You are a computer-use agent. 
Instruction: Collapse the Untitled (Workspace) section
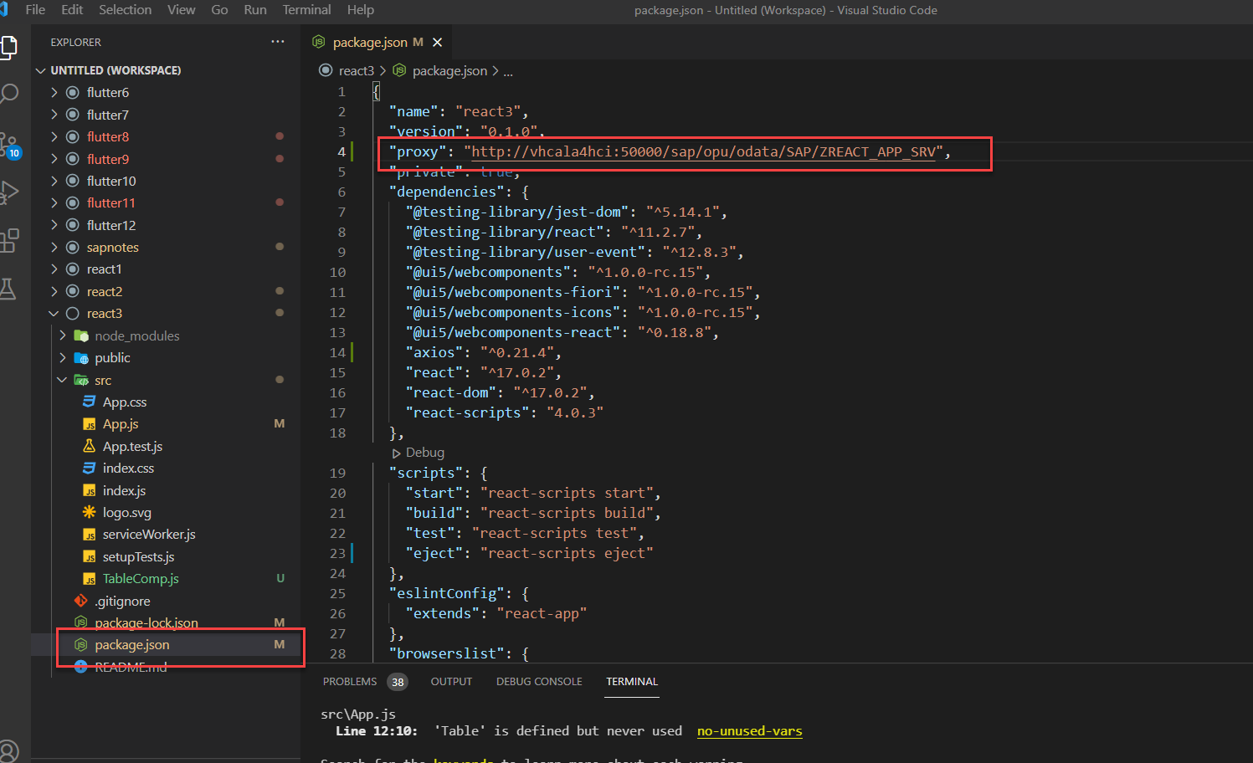point(40,70)
